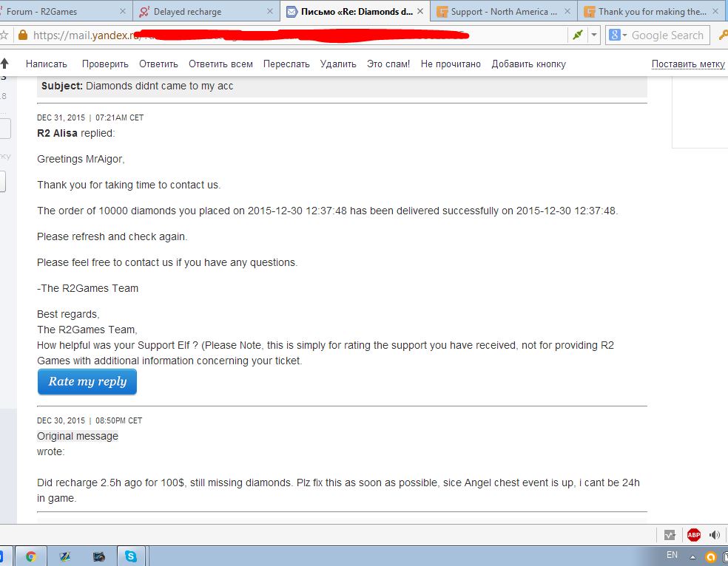728x566 pixels.
Task: Click the speaker sound icon in status bar
Action: 715,534
